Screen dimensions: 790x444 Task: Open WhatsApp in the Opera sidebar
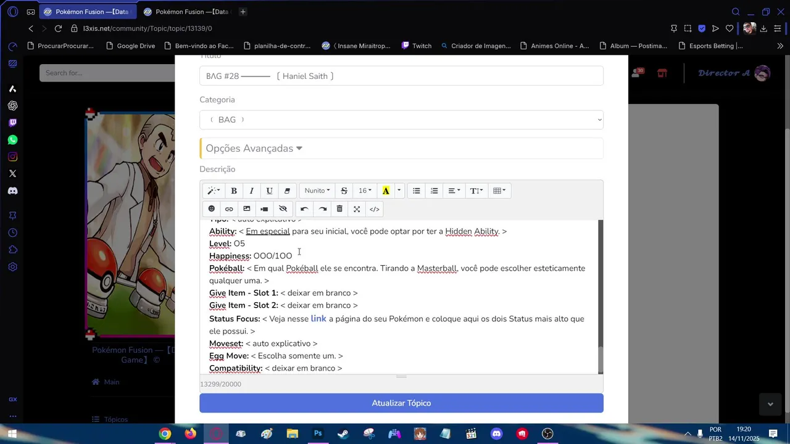pos(12,140)
